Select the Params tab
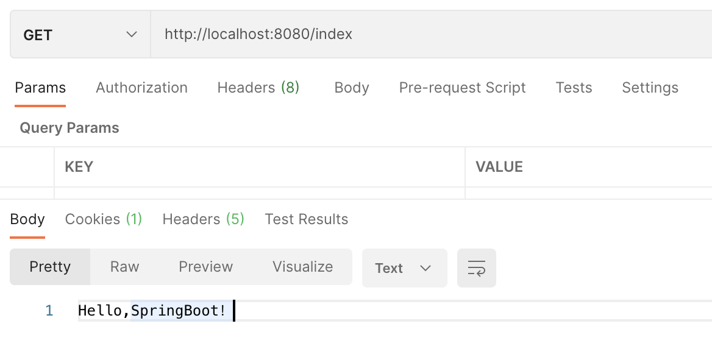The width and height of the screenshot is (712, 346). click(40, 88)
